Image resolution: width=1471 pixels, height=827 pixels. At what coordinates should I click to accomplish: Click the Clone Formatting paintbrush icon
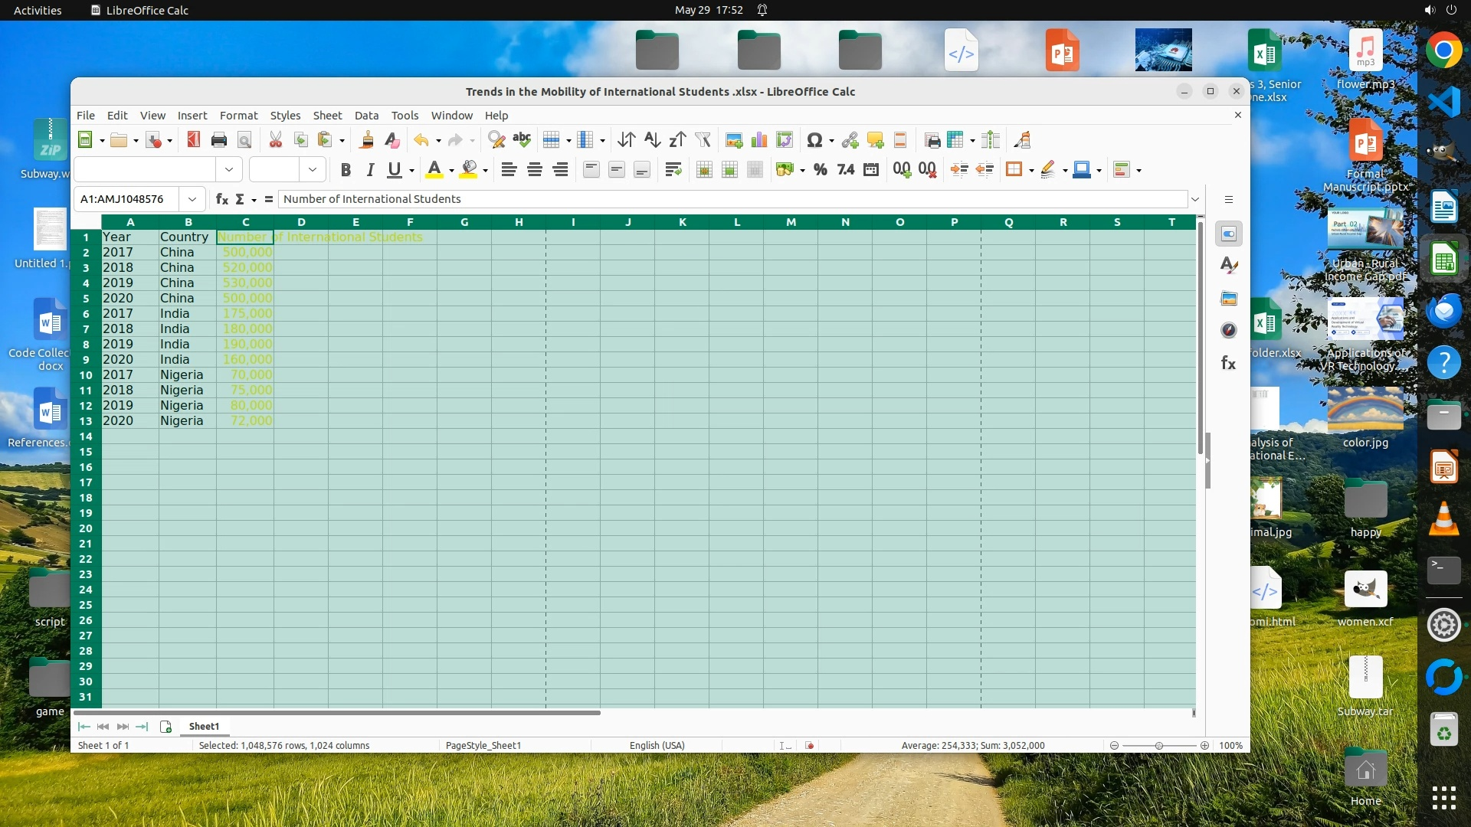click(x=367, y=140)
